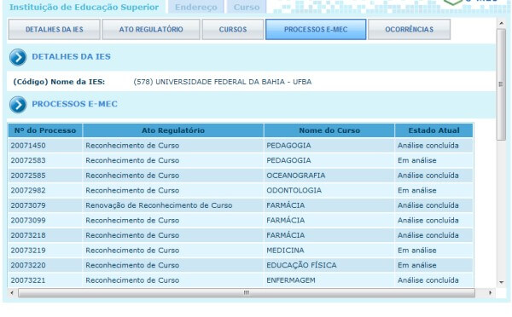Select process number 20073220
This screenshot has height=317, width=512.
pos(28,265)
